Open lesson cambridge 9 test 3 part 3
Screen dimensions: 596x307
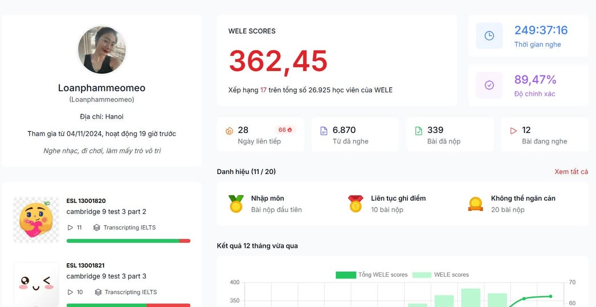tap(106, 276)
